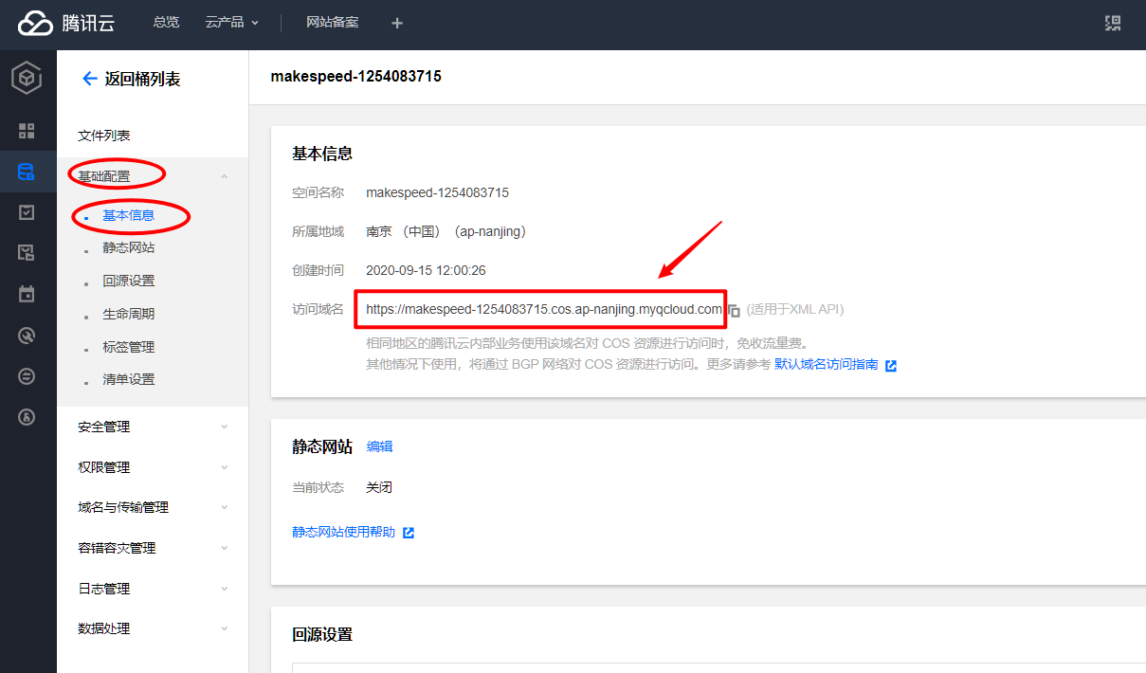Select 生命周期 in the left menu
The height and width of the screenshot is (673, 1146).
pos(129,314)
